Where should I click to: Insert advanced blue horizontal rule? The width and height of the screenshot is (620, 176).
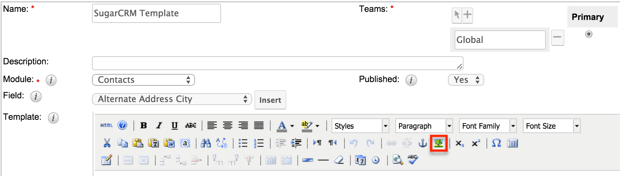(x=308, y=160)
